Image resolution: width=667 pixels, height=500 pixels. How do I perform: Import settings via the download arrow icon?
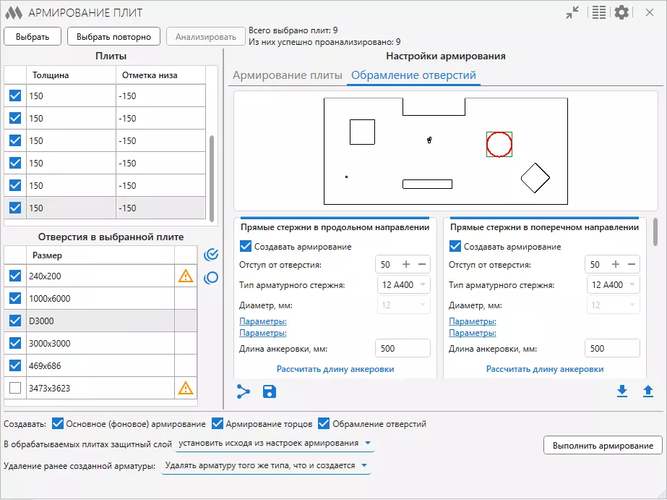point(621,392)
